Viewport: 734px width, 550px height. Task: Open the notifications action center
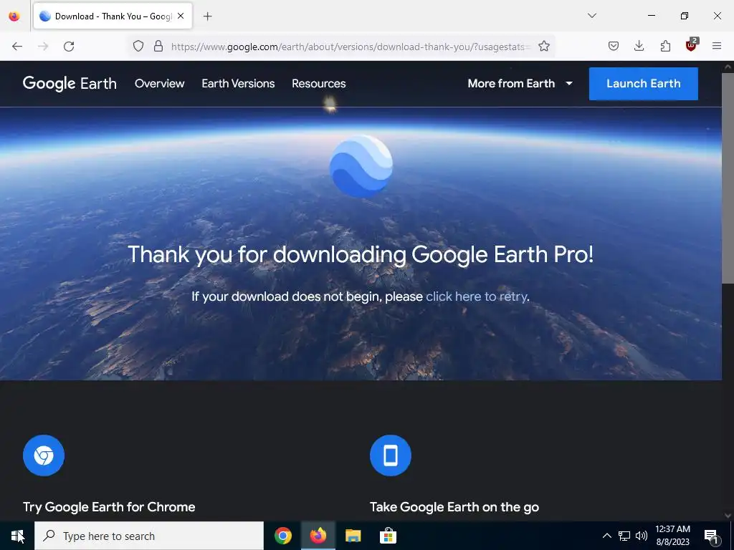[711, 537]
